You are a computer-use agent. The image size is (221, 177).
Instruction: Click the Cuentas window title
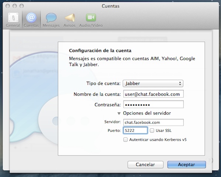coord(110,6)
